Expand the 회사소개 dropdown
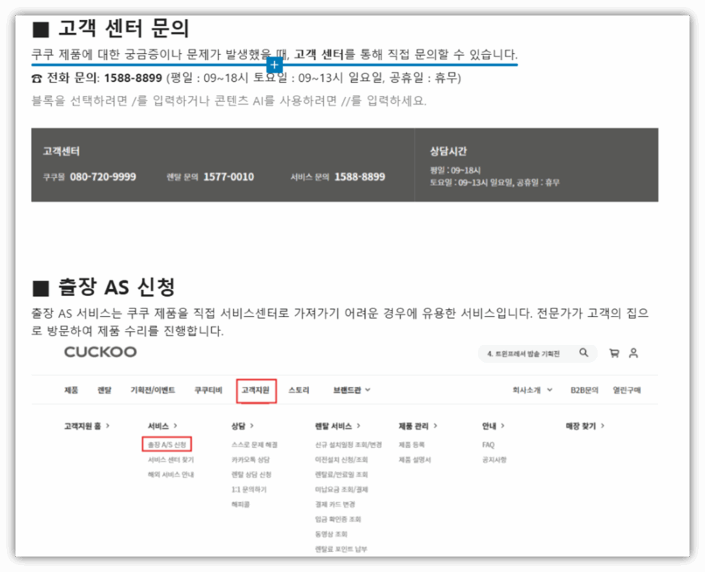 [532, 390]
